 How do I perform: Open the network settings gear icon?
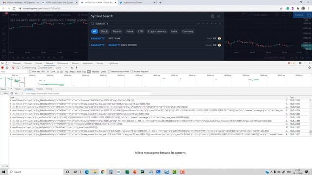point(309,68)
